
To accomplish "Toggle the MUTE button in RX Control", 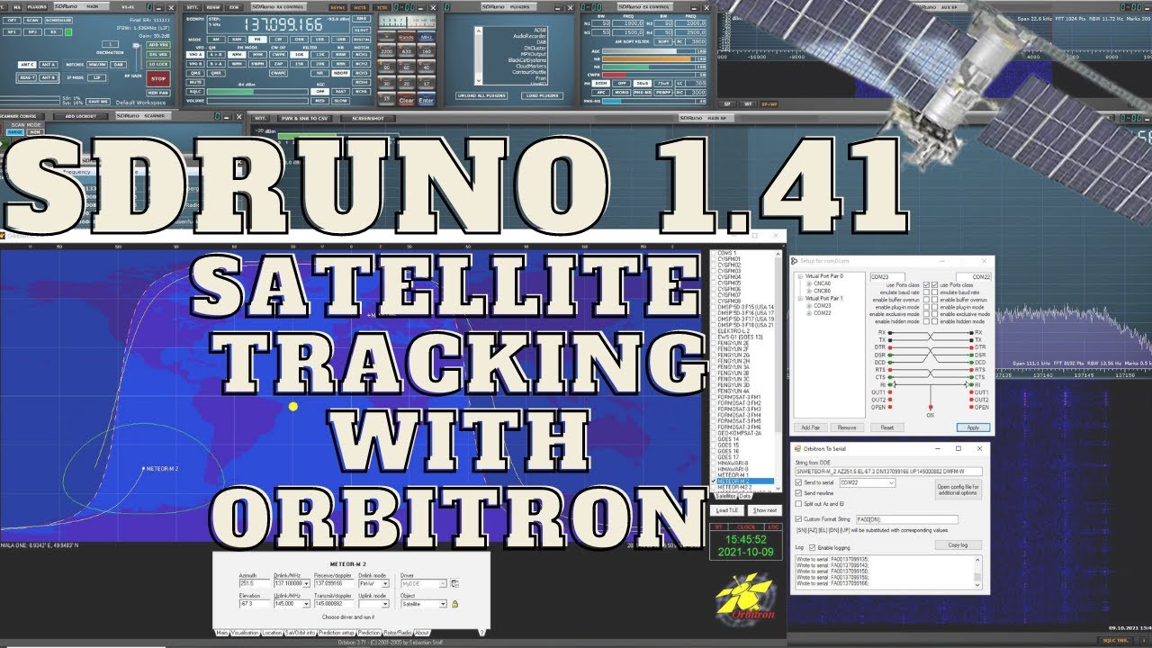I will coord(194,83).
